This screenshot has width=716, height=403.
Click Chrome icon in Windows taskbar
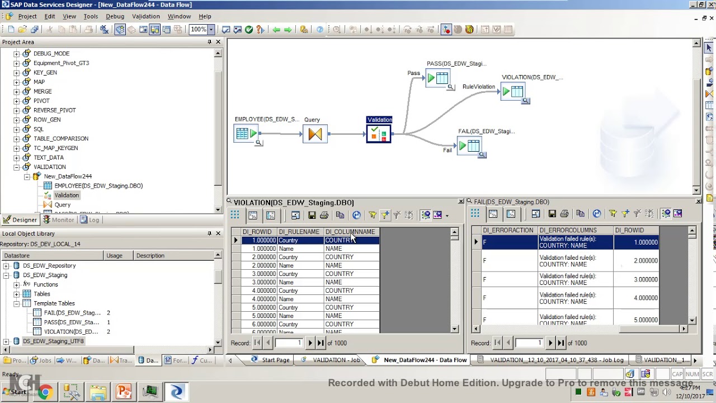45,391
